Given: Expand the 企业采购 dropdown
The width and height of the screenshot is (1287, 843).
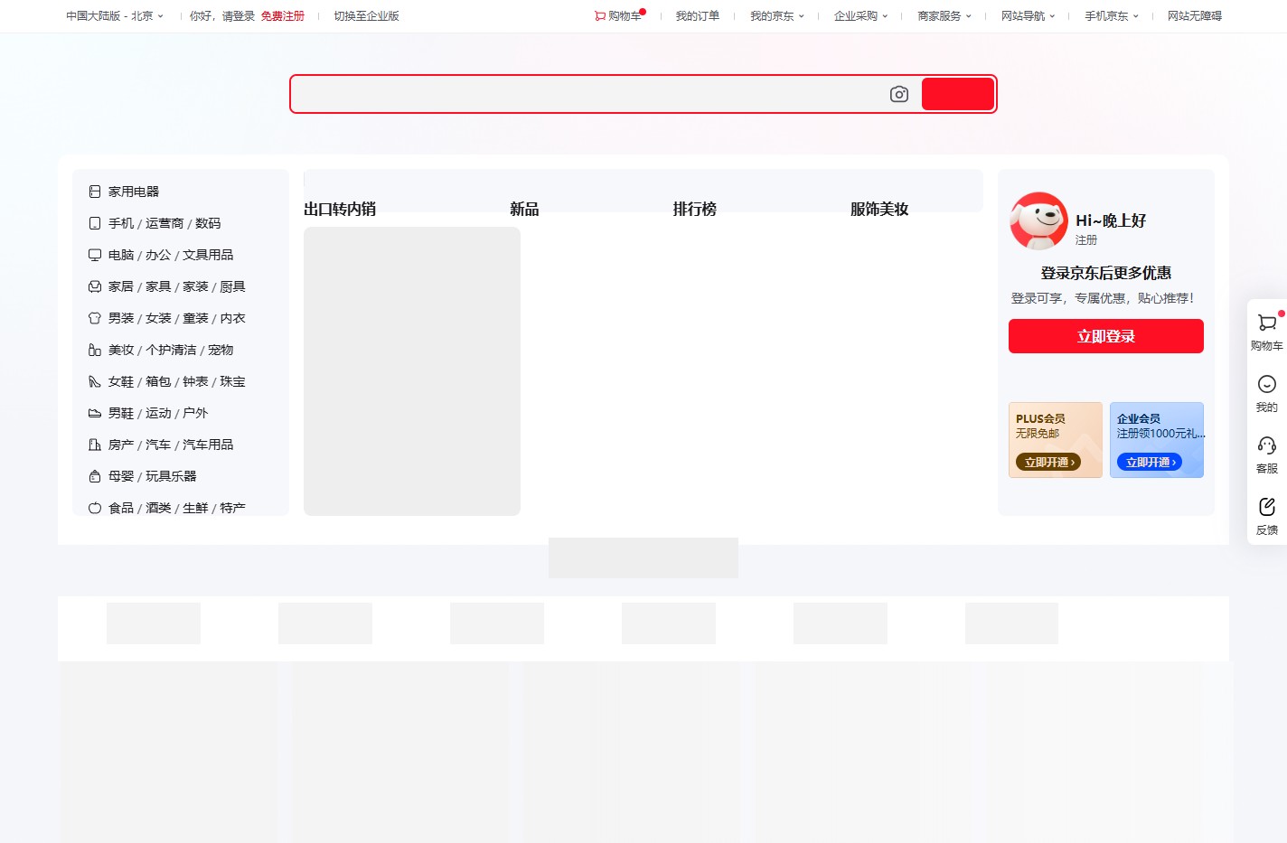Looking at the screenshot, I should click(861, 15).
